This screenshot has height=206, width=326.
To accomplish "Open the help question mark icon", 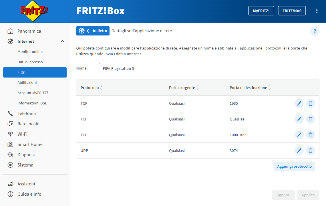I will [315, 31].
